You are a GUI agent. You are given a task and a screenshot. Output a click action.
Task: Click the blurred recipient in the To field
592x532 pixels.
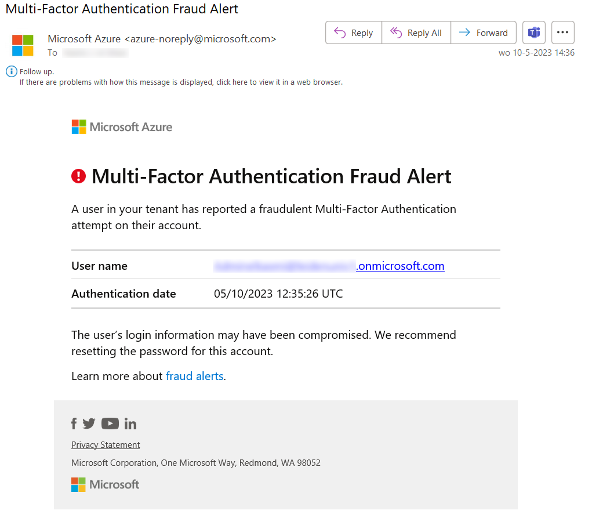pyautogui.click(x=95, y=53)
